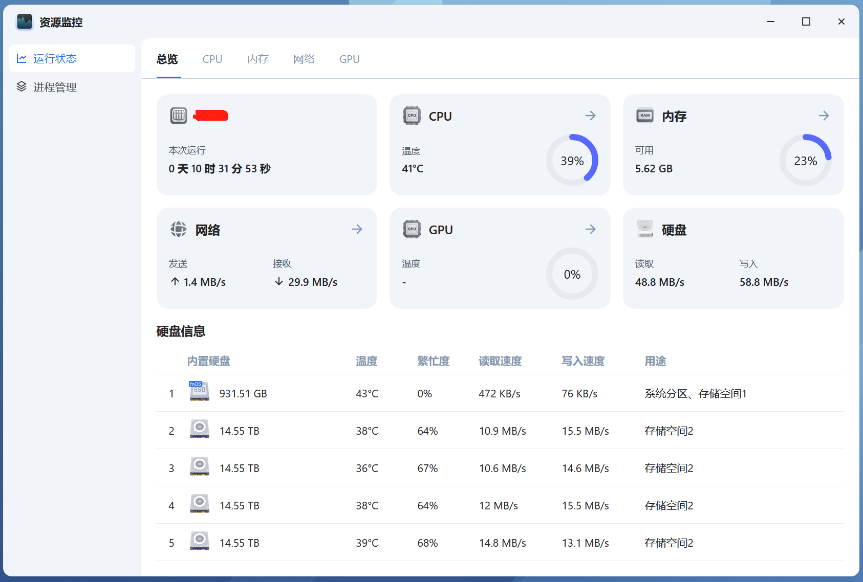This screenshot has width=863, height=582.
Task: Open CPU details with the arrow
Action: [x=591, y=116]
